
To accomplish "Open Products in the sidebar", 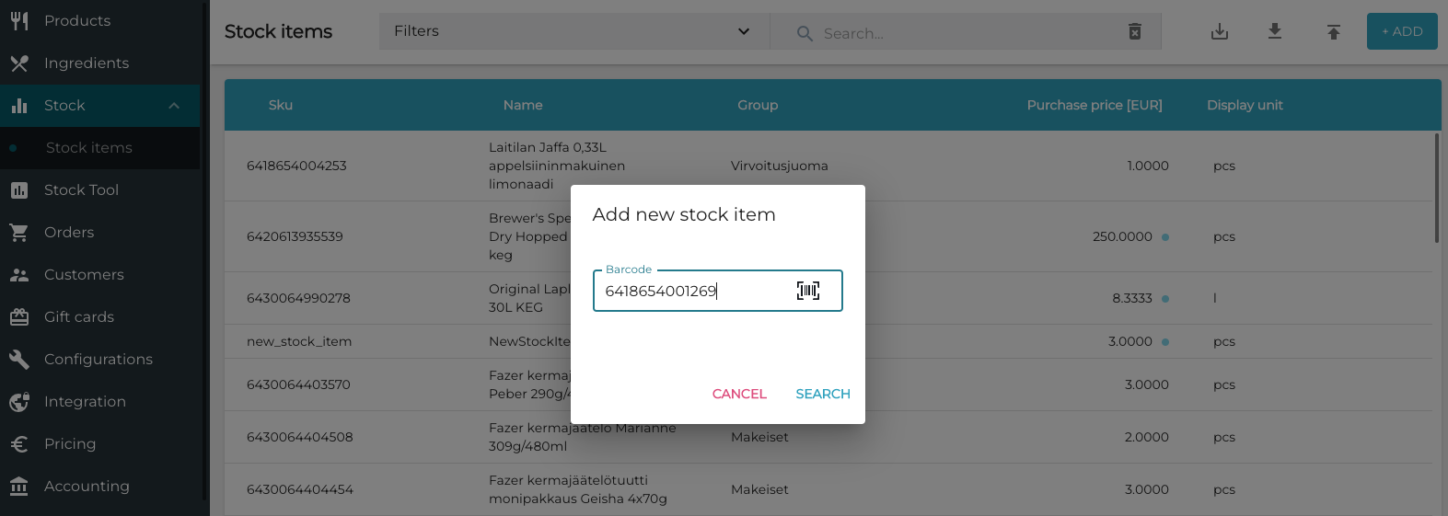I will (77, 21).
